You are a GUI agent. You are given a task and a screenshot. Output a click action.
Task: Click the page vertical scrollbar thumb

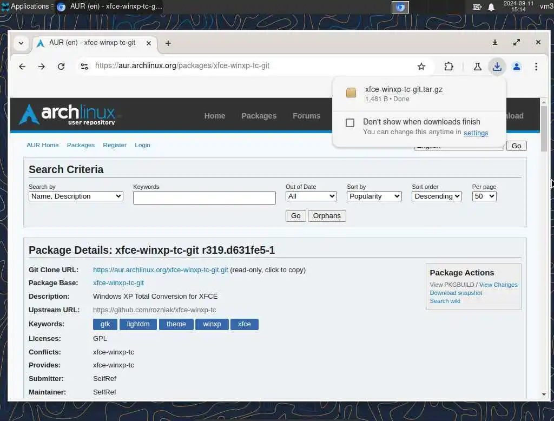tap(544, 128)
